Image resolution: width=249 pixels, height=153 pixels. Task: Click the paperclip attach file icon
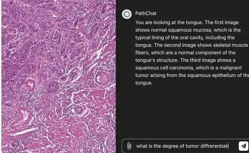point(129,146)
